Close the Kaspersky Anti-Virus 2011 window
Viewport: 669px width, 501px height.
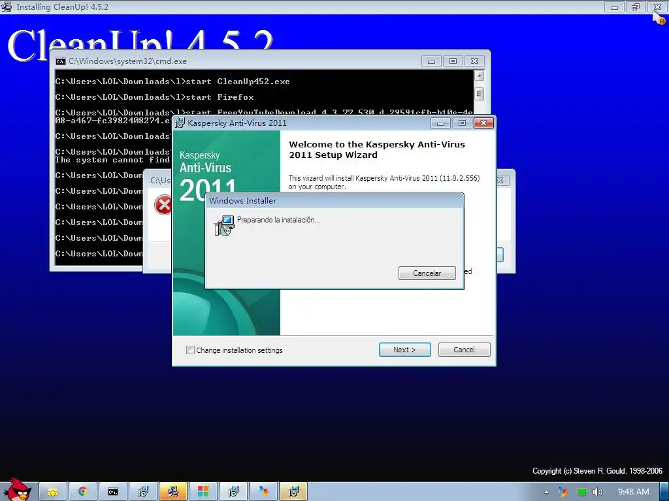coord(483,123)
